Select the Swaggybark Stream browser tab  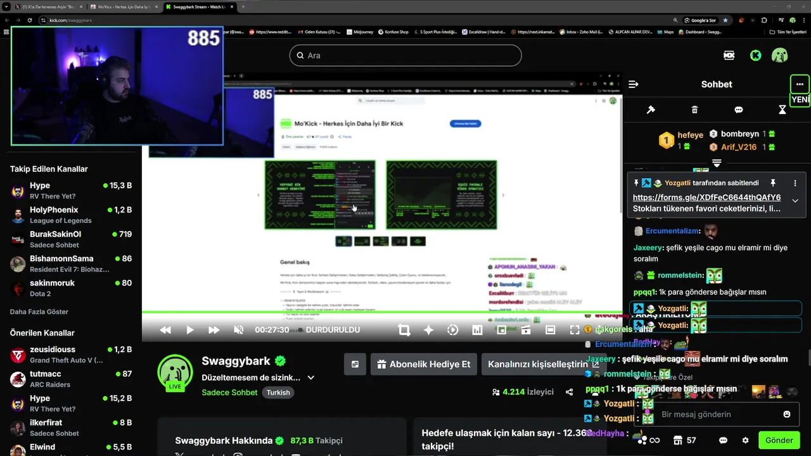point(200,6)
